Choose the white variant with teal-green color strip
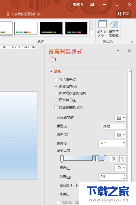 pos(26,28)
